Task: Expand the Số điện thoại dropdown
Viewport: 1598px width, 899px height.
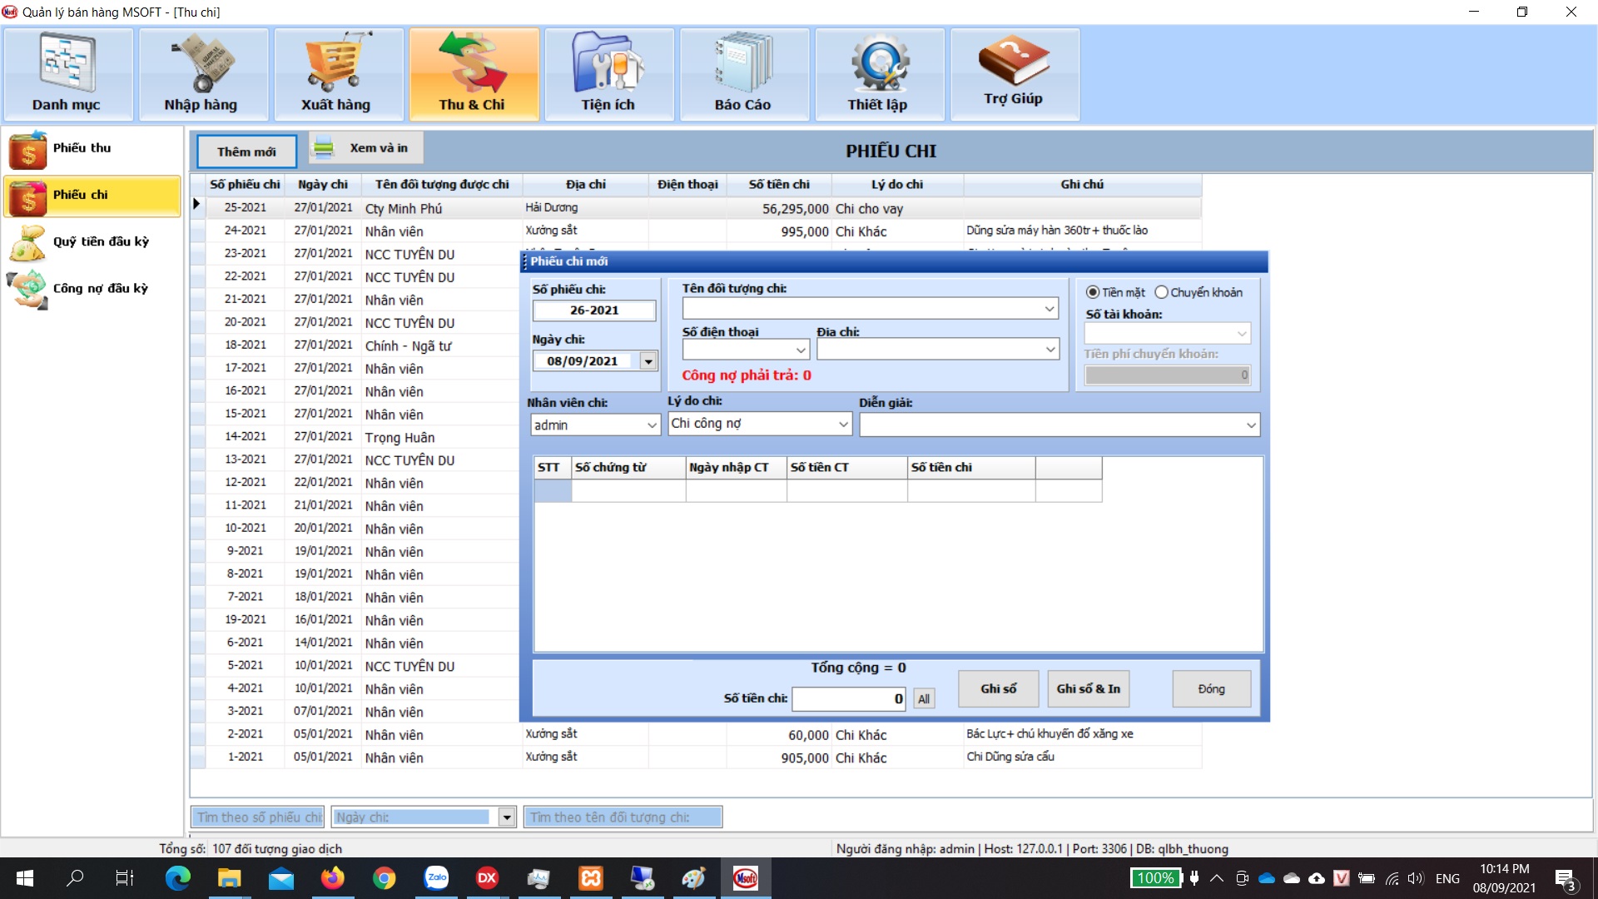Action: click(800, 350)
